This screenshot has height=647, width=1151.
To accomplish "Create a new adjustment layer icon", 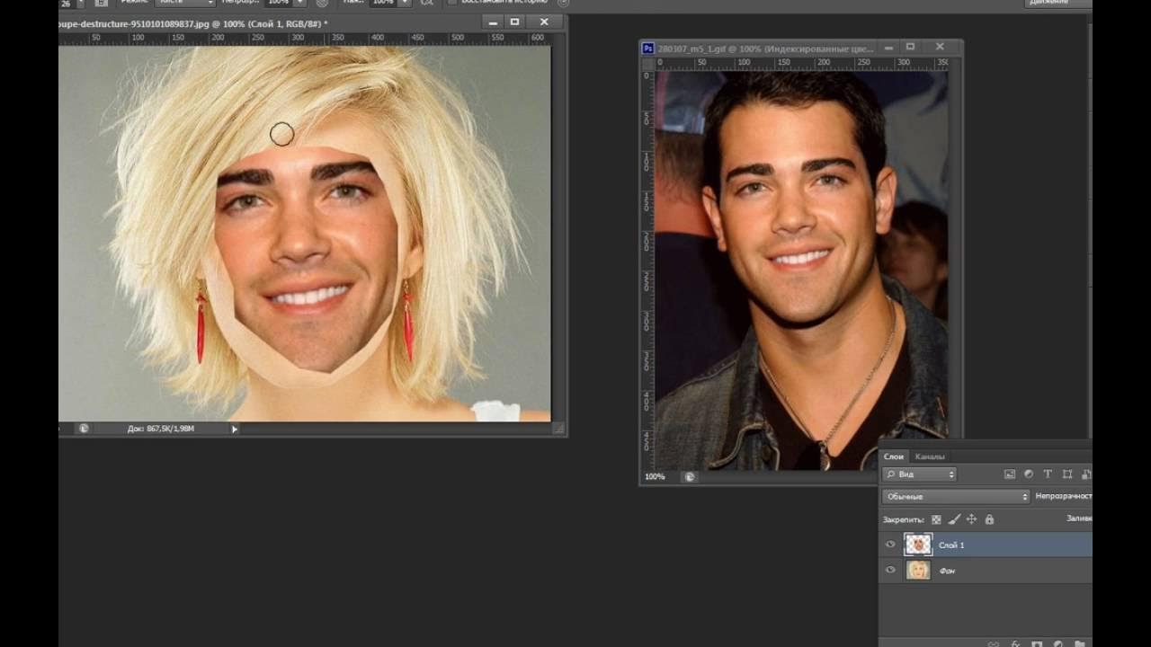I will click(1057, 643).
